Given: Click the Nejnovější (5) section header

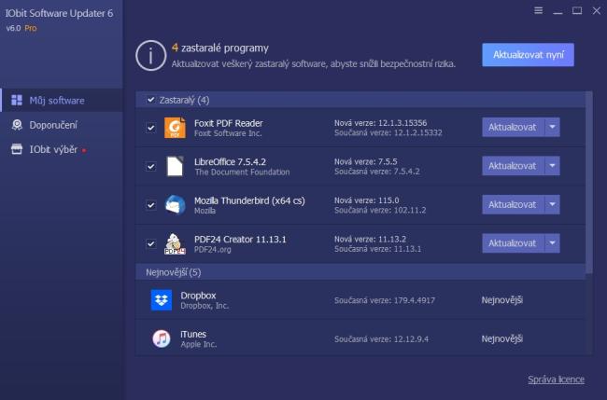Looking at the screenshot, I should [x=360, y=272].
